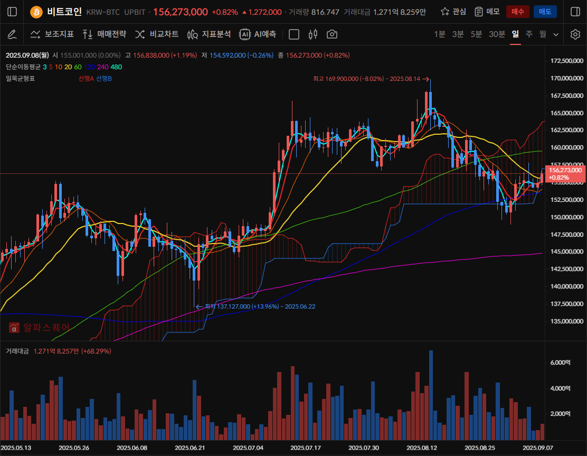This screenshot has width=587, height=456.
Task: Toggle moving average period 240
Action: [x=102, y=67]
